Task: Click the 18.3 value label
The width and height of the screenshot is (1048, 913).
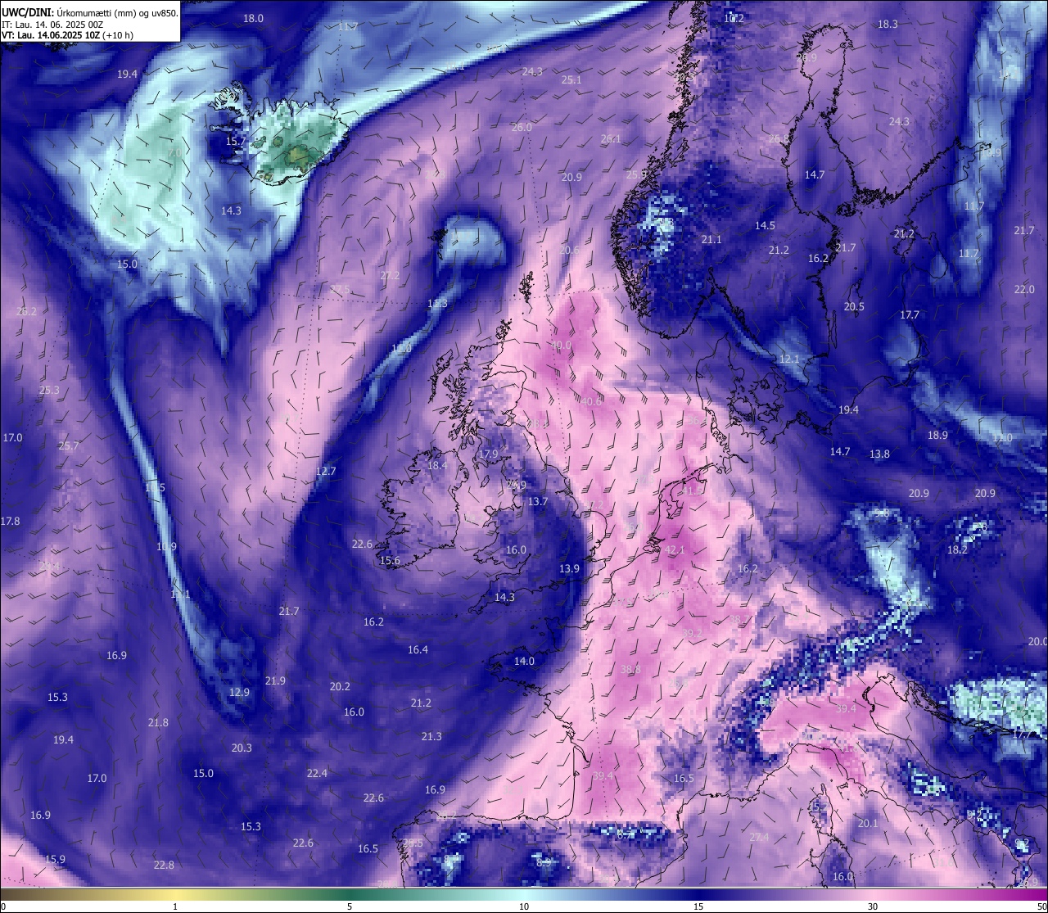Action: pyautogui.click(x=888, y=24)
